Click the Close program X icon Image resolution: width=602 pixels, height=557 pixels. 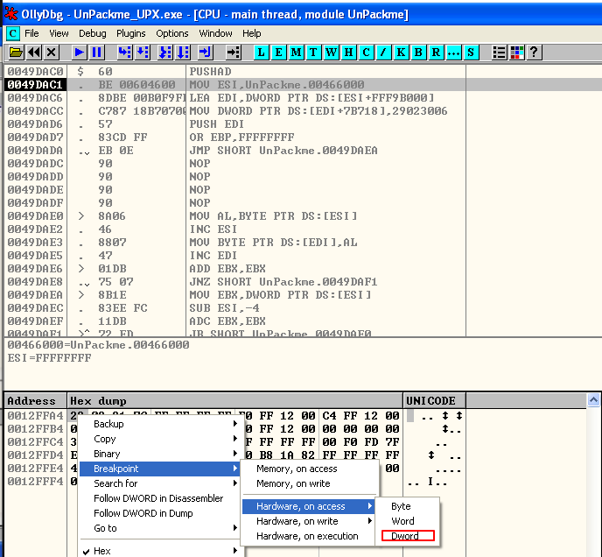[51, 53]
